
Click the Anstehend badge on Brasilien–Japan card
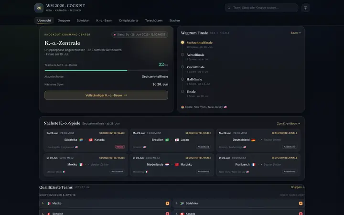tap(204, 147)
